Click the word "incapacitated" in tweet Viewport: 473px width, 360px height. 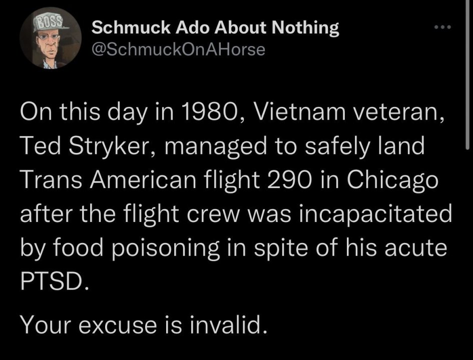pos(375,214)
